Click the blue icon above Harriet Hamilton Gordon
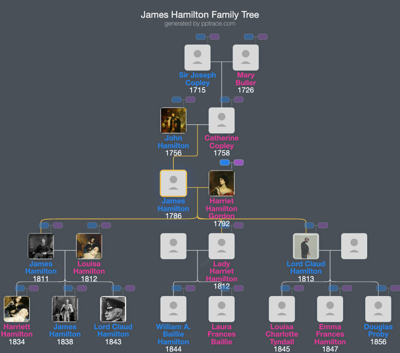The width and height of the screenshot is (400, 353). pos(223,162)
